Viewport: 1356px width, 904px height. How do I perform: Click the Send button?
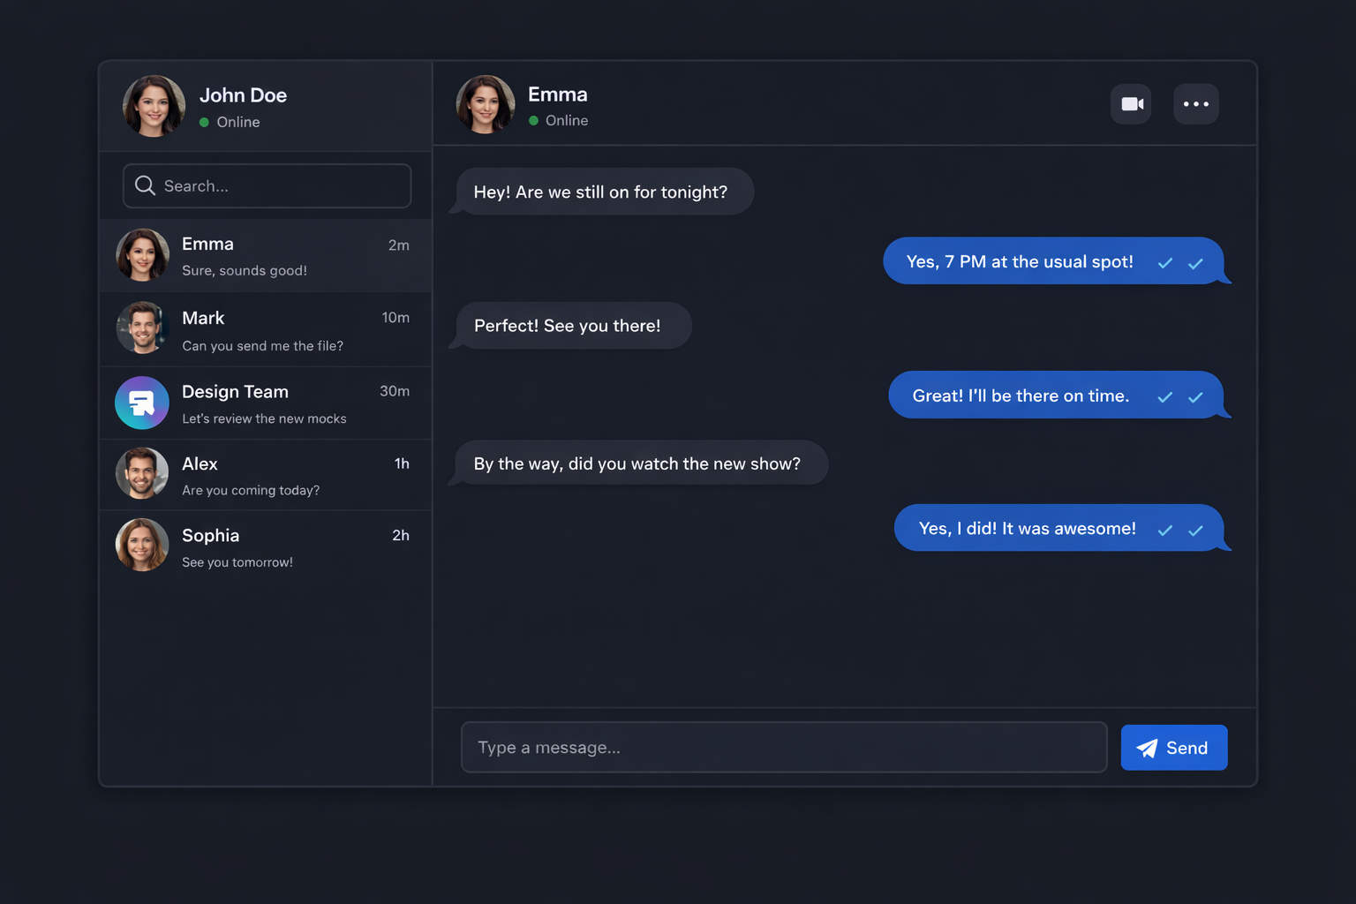(x=1174, y=748)
